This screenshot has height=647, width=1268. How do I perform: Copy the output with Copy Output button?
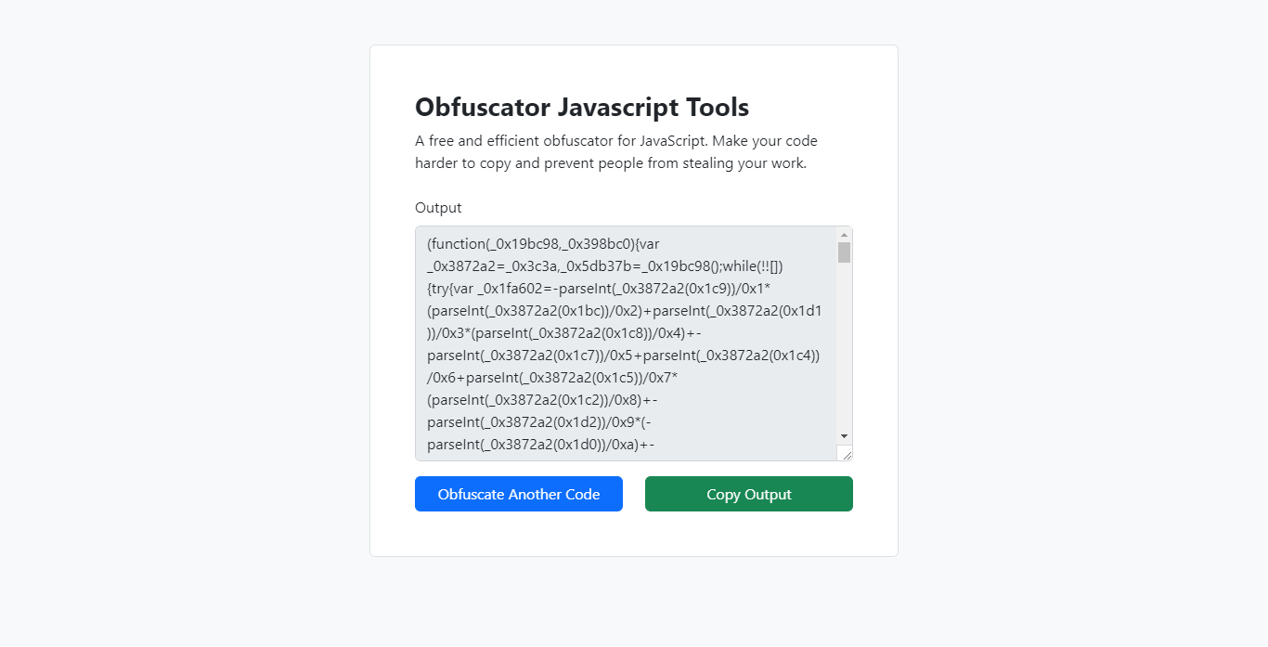coord(749,494)
